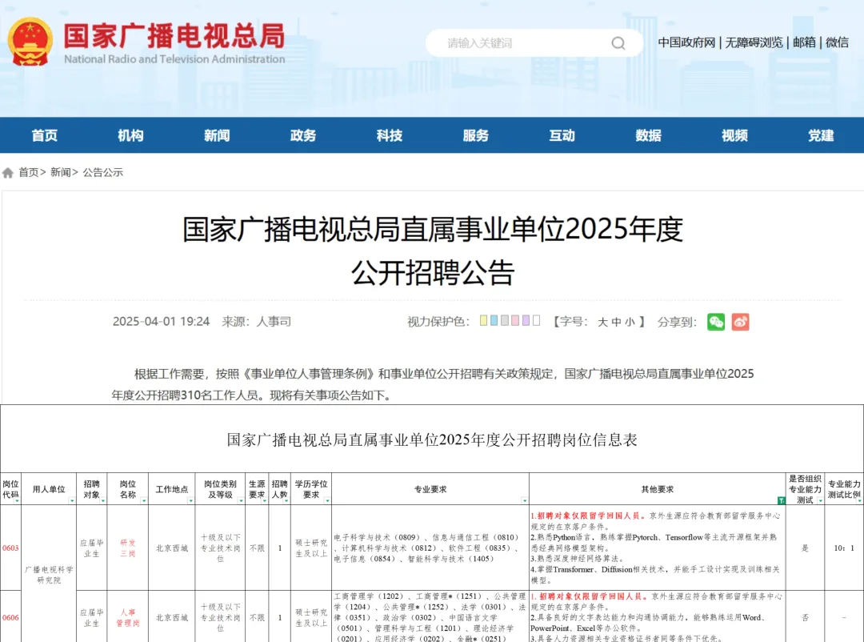Open the 工作地点 column filter dropdown
This screenshot has width=864, height=642.
point(190,500)
